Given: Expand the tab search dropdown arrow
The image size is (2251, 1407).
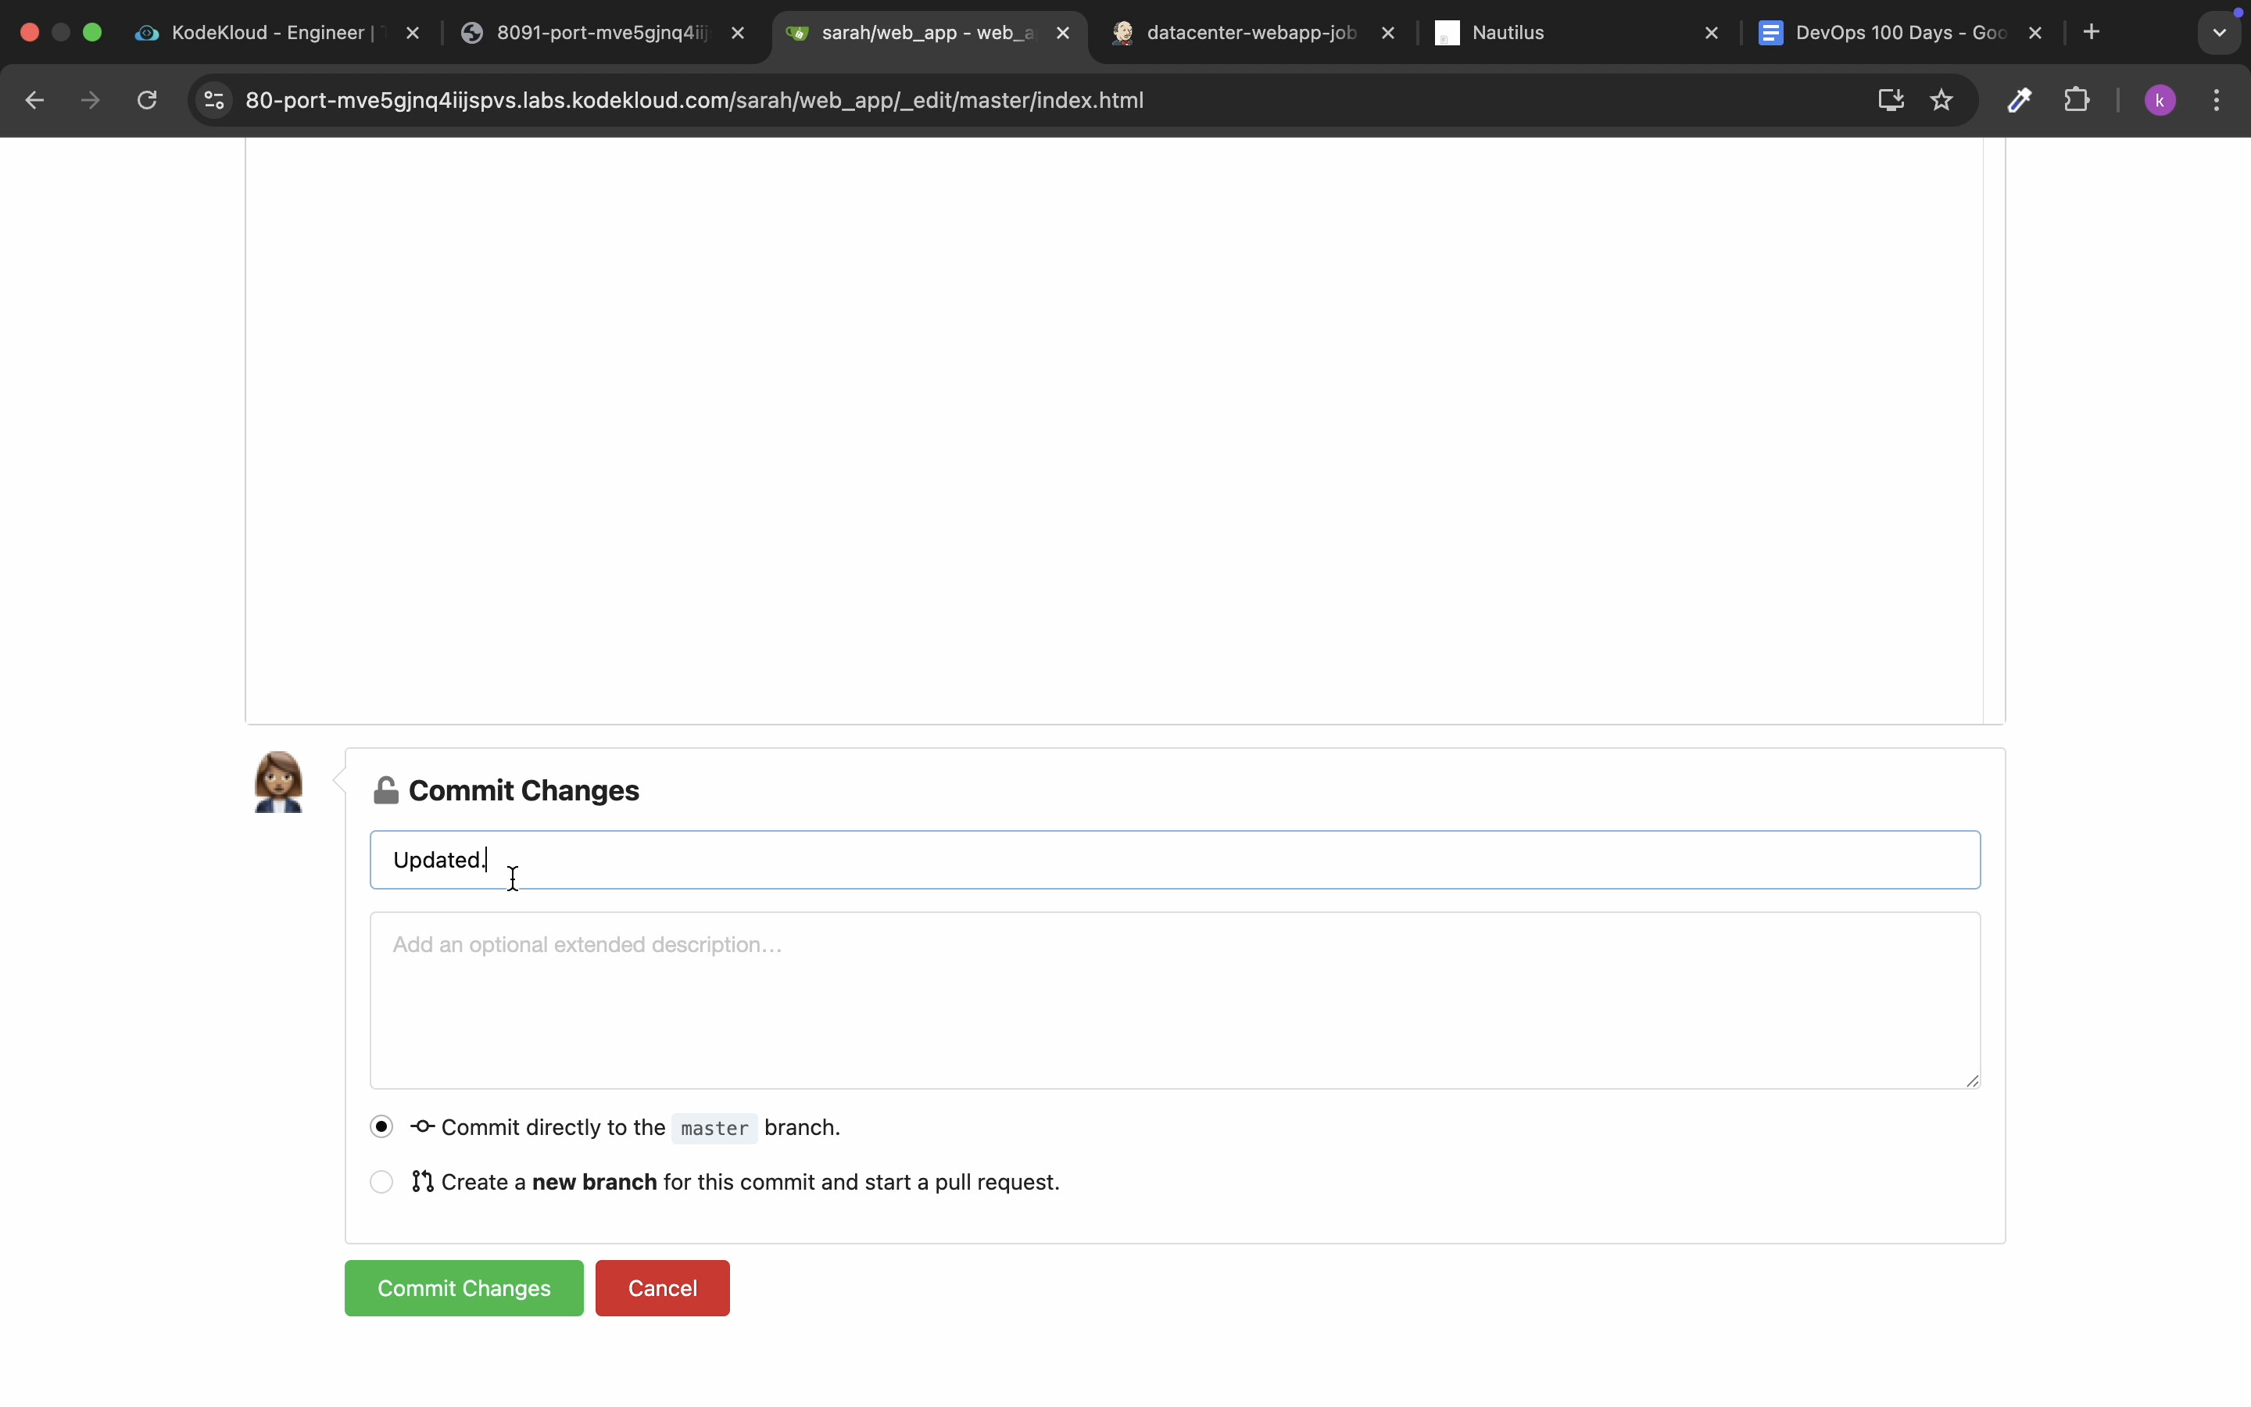Looking at the screenshot, I should 2220,33.
